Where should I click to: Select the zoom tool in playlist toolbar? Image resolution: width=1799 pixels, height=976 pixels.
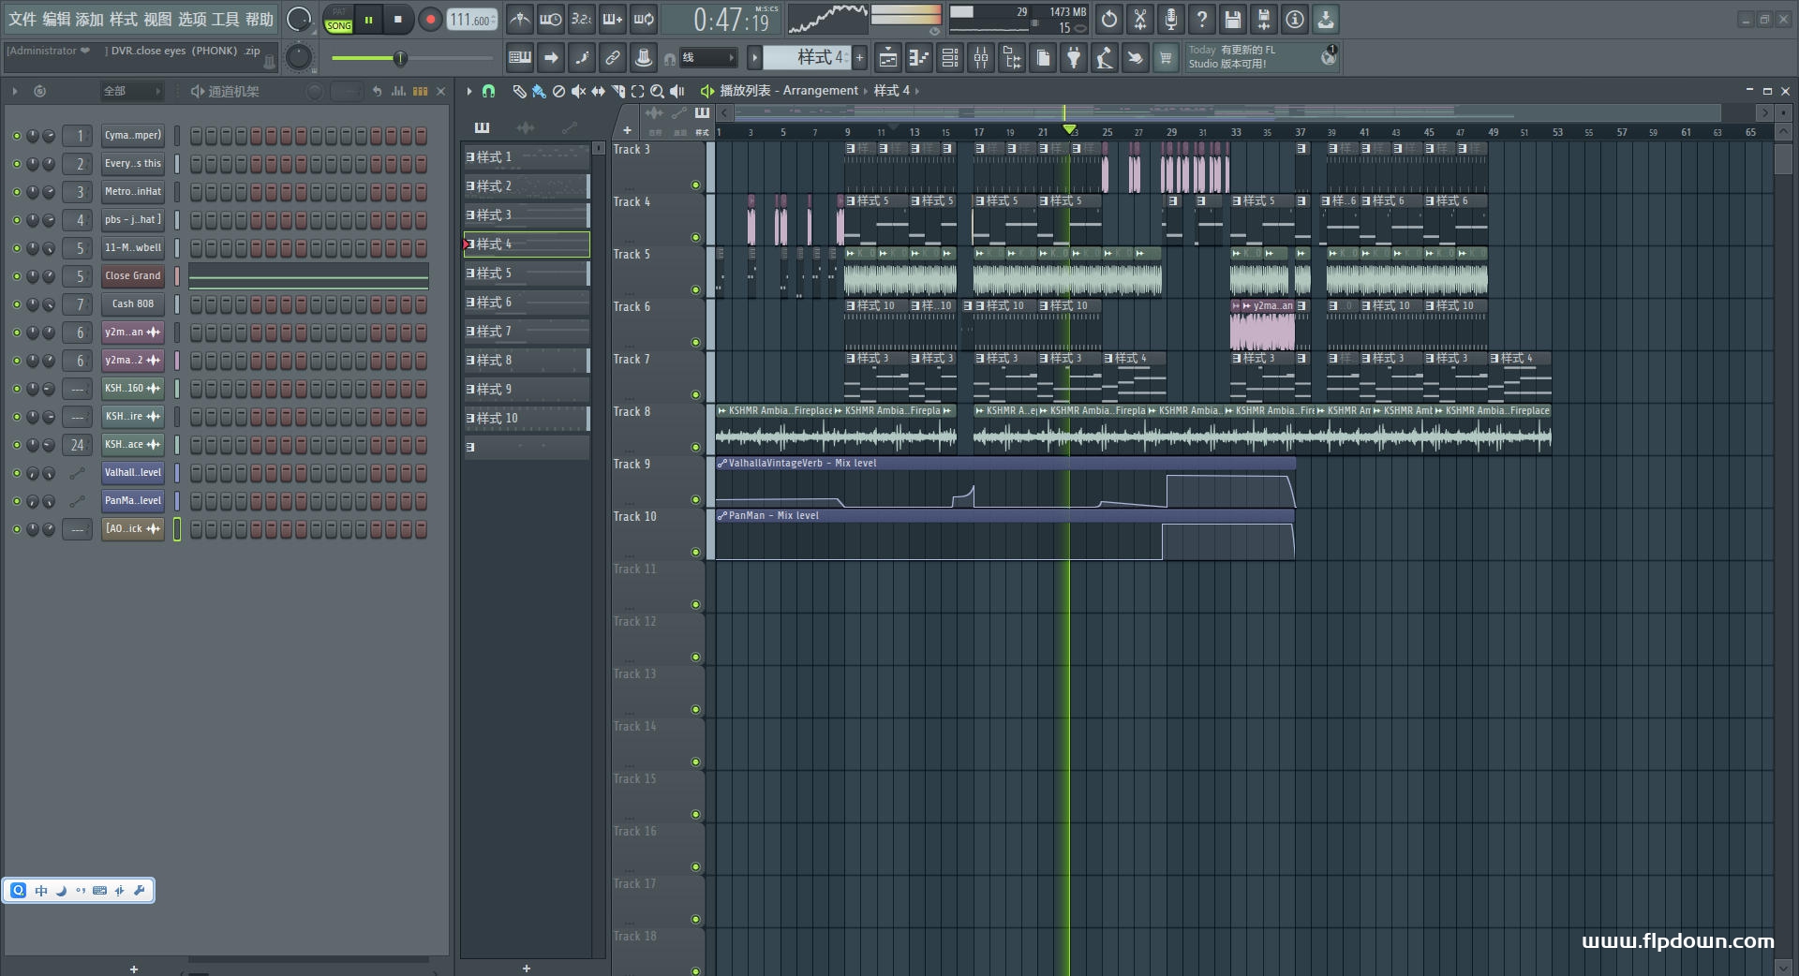tap(657, 91)
